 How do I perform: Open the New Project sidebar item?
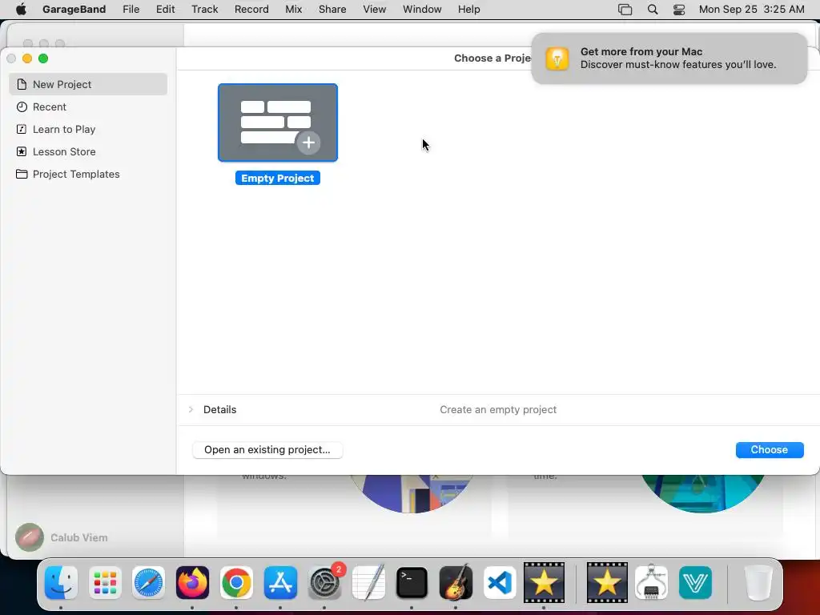coord(88,84)
